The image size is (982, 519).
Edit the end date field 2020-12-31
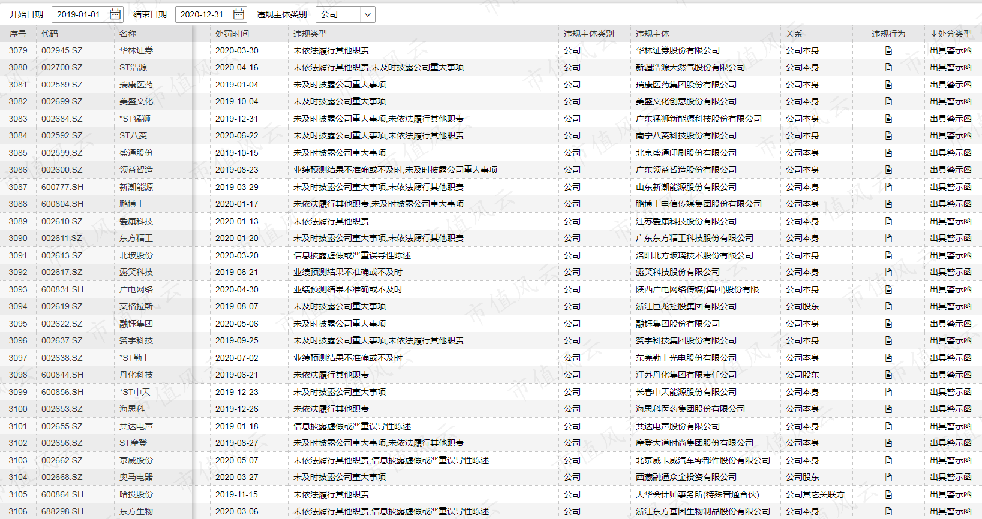[x=202, y=14]
